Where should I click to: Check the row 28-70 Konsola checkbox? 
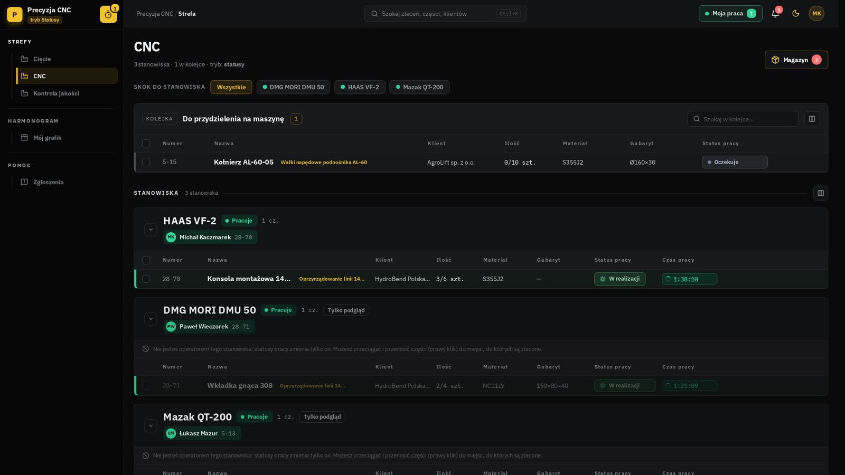coord(146,279)
